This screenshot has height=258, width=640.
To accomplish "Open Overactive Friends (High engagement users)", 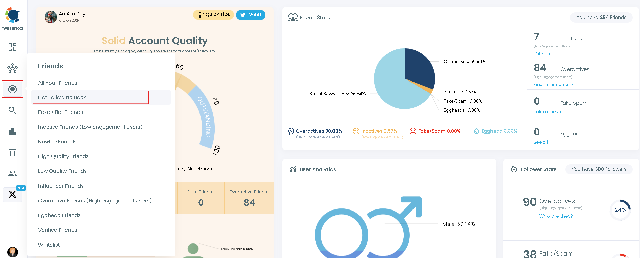I will [x=95, y=201].
